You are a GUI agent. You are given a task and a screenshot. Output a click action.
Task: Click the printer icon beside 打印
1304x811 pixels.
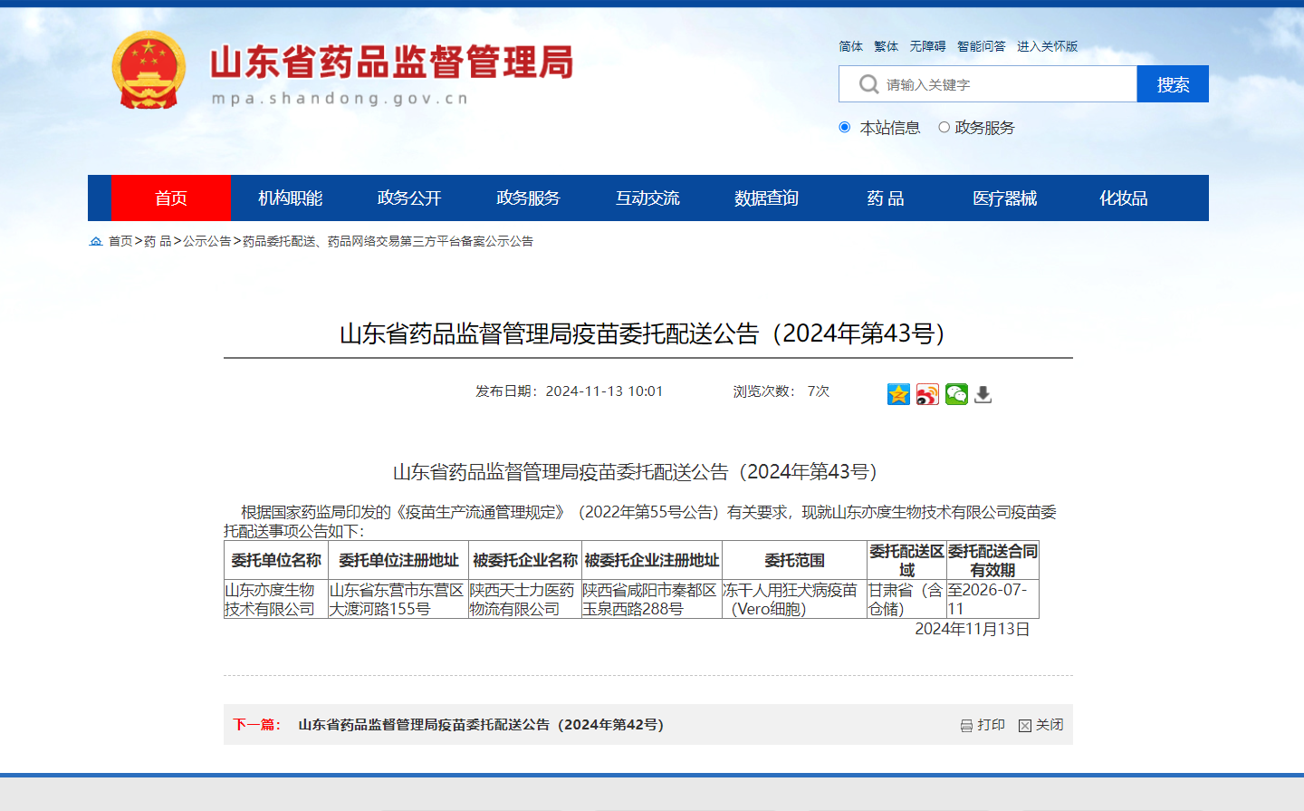pos(966,726)
